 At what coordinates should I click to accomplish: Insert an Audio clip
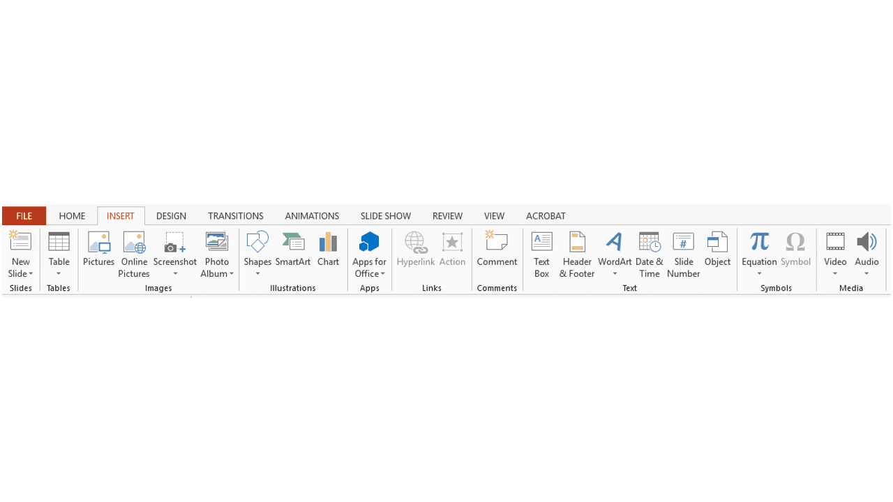[x=866, y=252]
